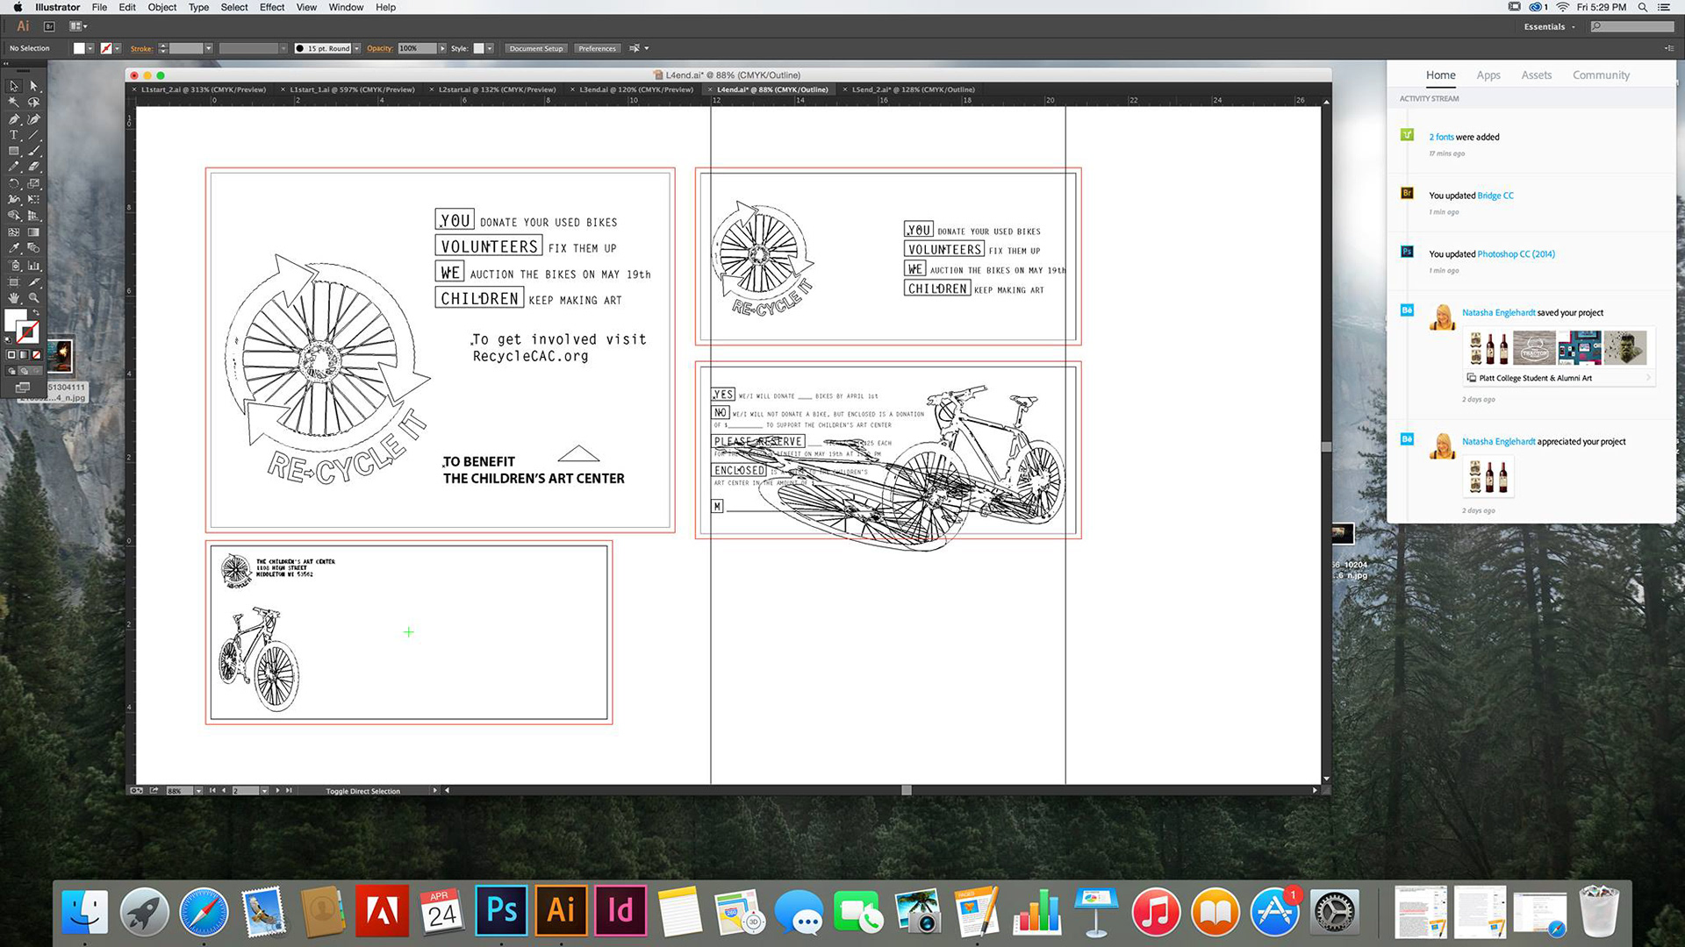This screenshot has width=1685, height=947.
Task: Select the Column Graph tool
Action: click(x=34, y=265)
